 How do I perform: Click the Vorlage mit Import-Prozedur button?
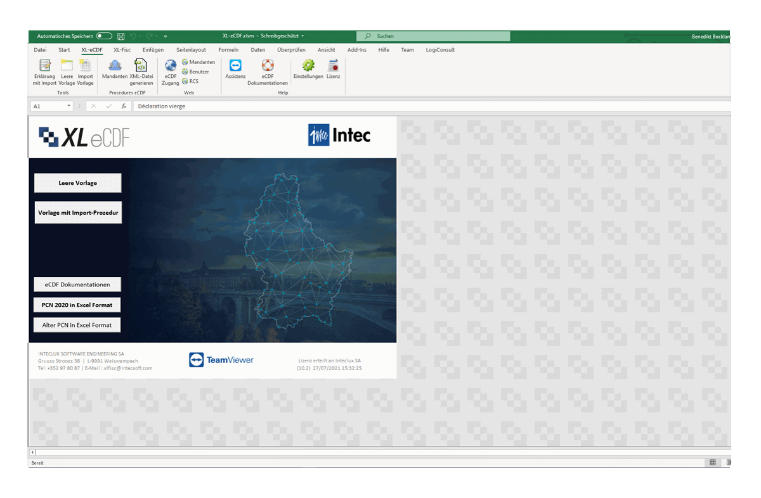point(78,213)
